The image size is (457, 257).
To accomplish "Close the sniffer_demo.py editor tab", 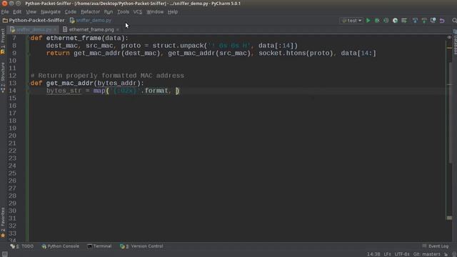I will click(55, 30).
